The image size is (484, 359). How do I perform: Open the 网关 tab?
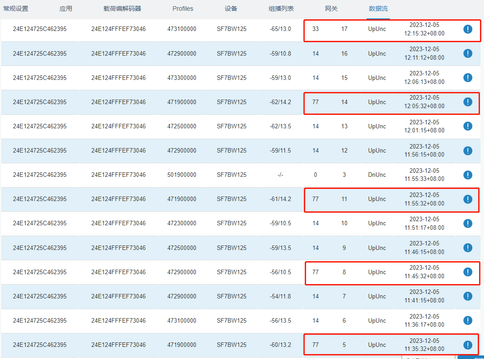pos(331,9)
